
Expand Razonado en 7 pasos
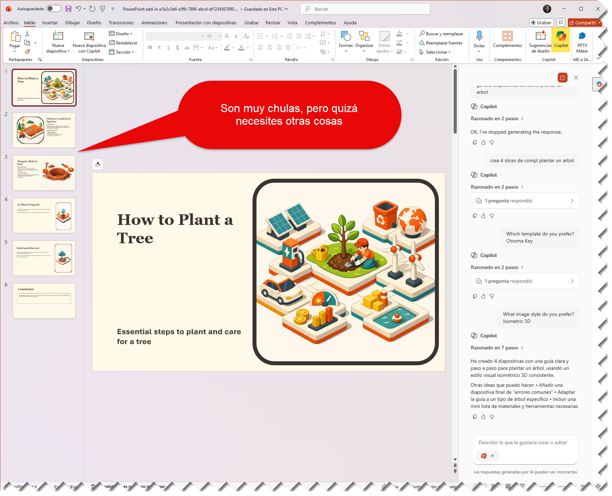(x=497, y=348)
